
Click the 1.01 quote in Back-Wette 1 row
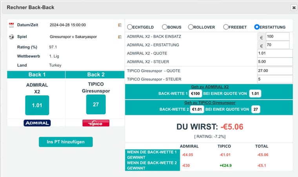255,94
